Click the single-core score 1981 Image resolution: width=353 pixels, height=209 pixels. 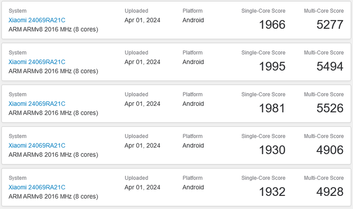272,108
